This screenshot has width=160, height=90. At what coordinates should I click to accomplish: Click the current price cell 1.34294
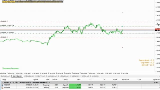[114, 85]
